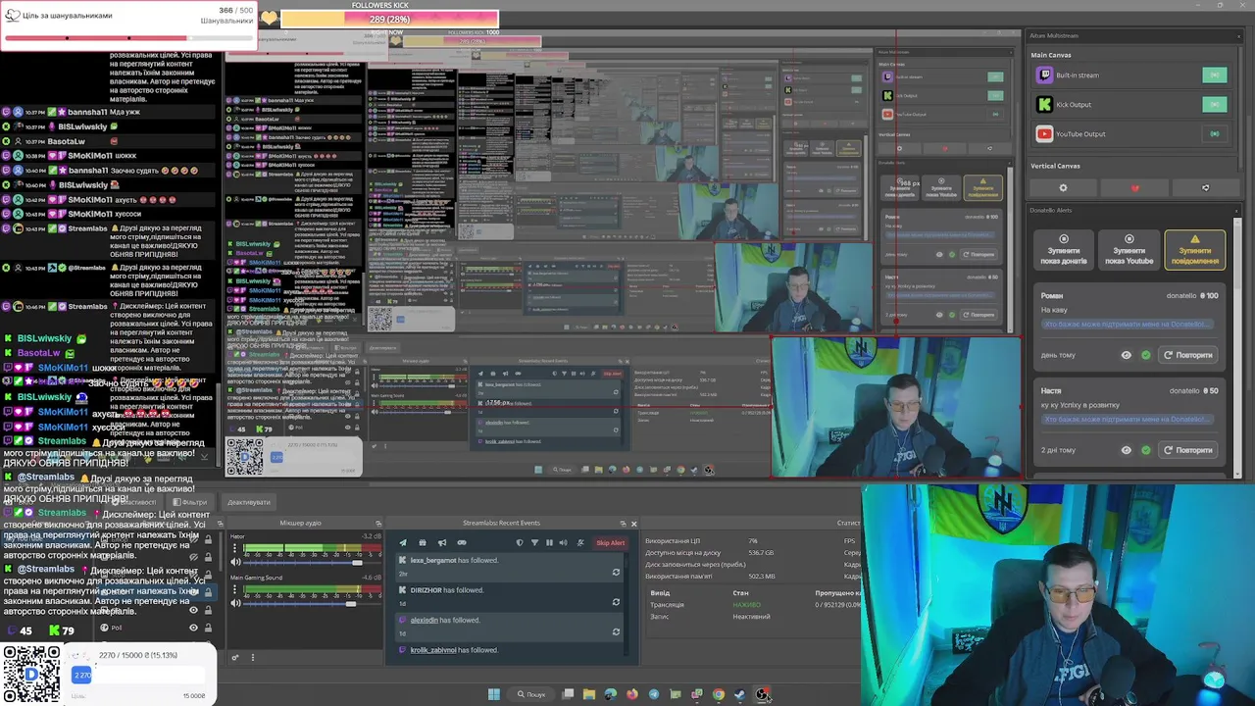Pause the alert queue in Recent Events
This screenshot has width=1255, height=706.
(x=550, y=542)
